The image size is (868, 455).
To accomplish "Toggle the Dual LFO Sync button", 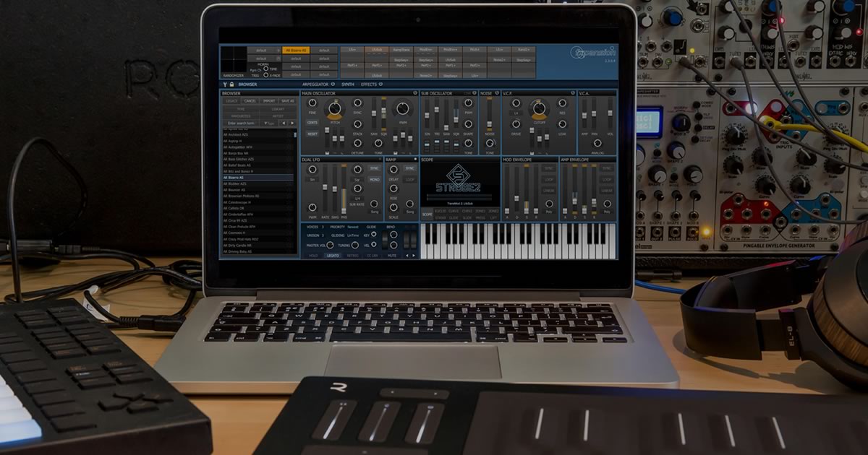I will (x=374, y=168).
